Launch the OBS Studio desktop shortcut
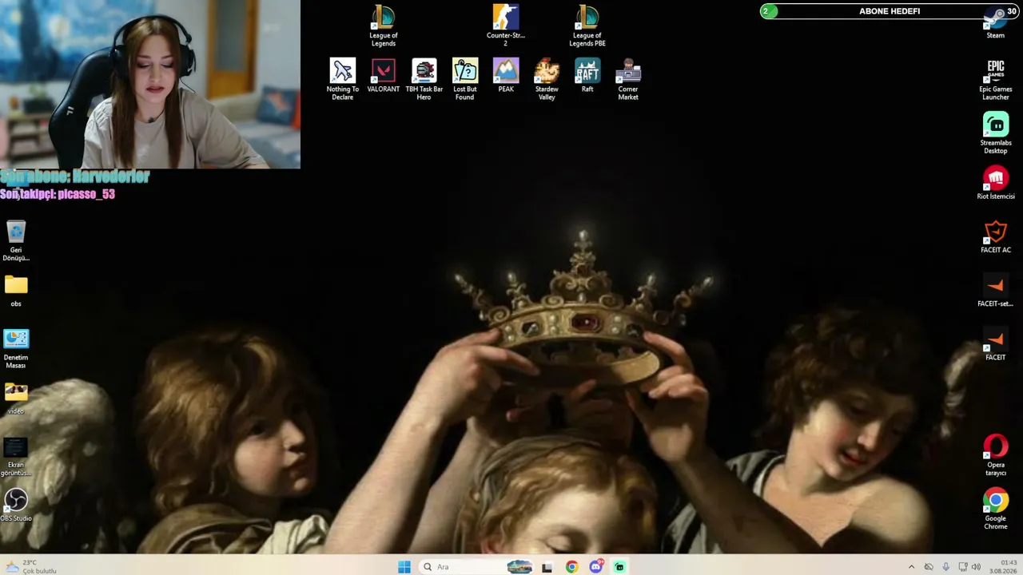 point(16,504)
